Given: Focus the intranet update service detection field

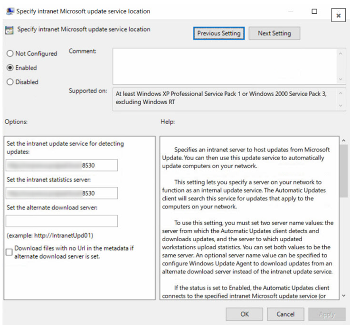Looking at the screenshot, I should (62, 165).
